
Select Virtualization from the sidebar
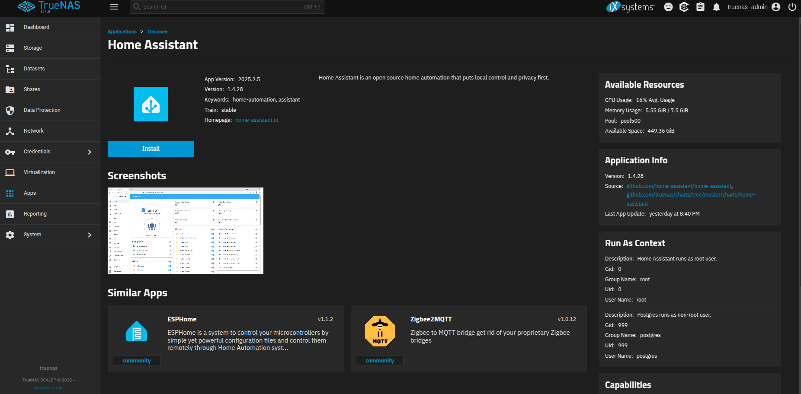pyautogui.click(x=39, y=172)
